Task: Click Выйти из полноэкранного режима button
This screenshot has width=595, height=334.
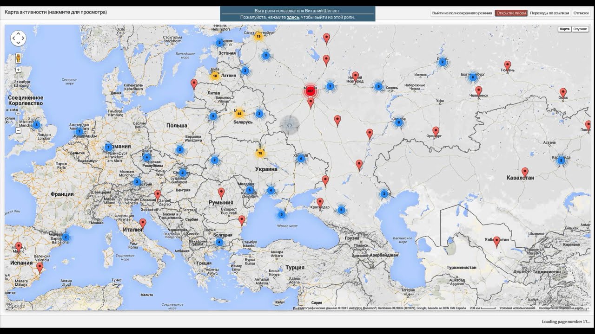Action: 462,13
